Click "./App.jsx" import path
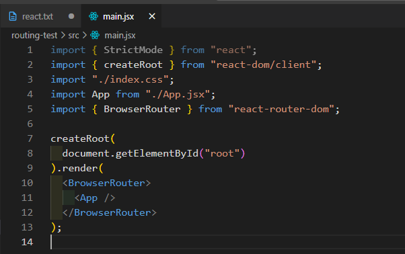This screenshot has height=254, width=405. click(178, 94)
